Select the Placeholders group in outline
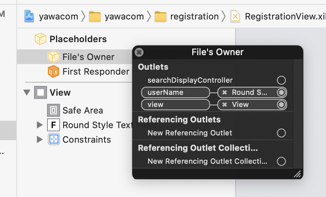Viewport: 326px width, 197px height. (x=78, y=39)
